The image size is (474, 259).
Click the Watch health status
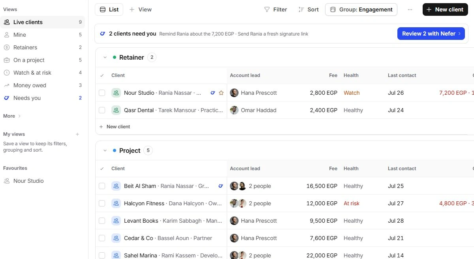(x=352, y=93)
